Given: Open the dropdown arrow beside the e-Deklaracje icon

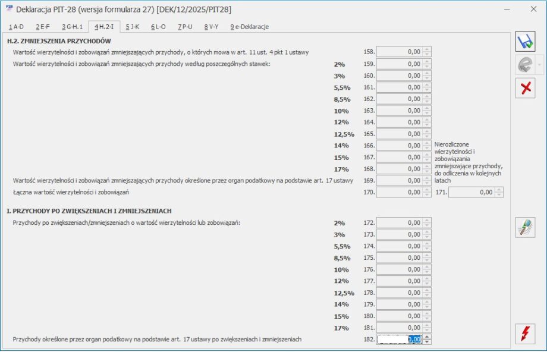Looking at the screenshot, I should (x=539, y=65).
